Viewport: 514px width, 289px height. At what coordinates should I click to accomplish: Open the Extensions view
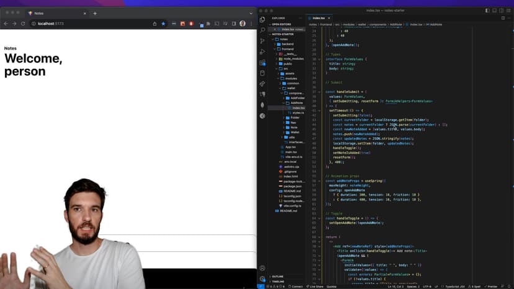pos(263,62)
